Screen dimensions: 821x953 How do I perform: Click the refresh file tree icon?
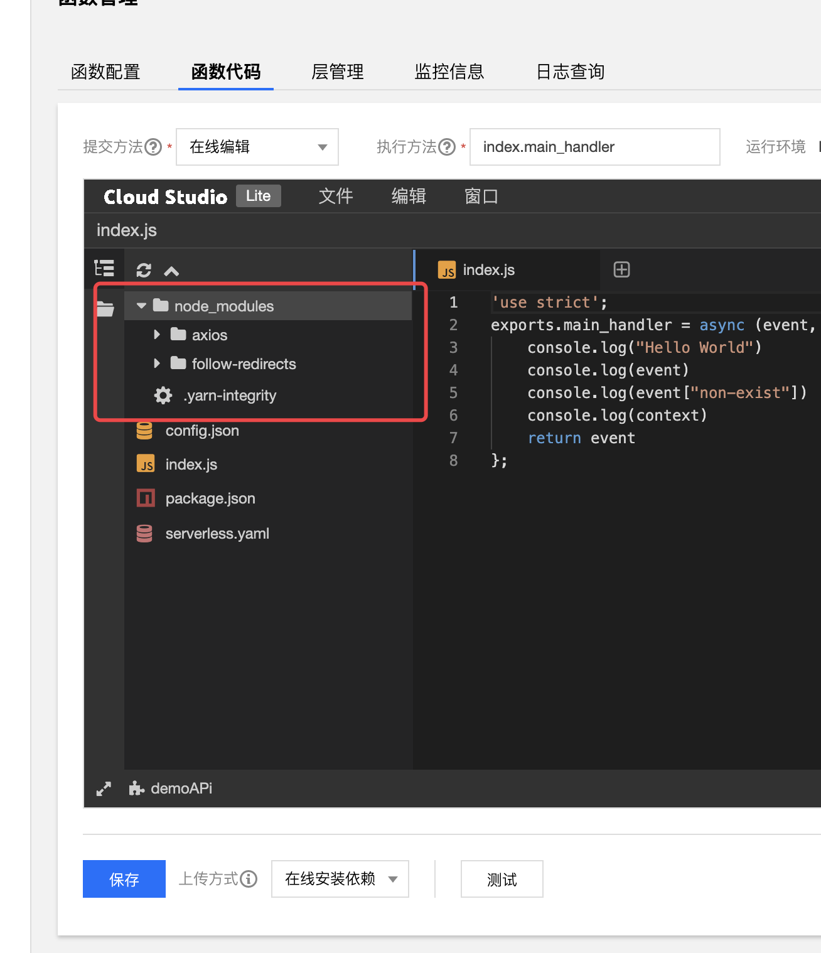click(x=144, y=271)
